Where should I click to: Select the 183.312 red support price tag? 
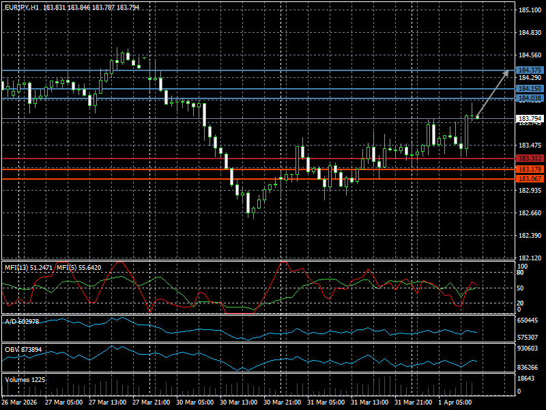530,159
